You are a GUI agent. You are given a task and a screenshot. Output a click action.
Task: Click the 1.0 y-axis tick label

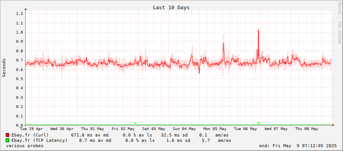[20, 32]
